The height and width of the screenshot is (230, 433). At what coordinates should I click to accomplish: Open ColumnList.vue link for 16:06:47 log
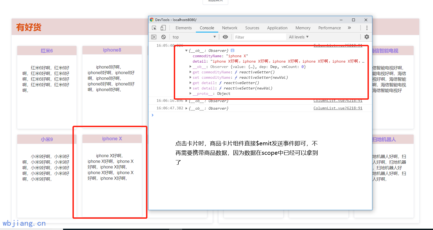click(338, 108)
